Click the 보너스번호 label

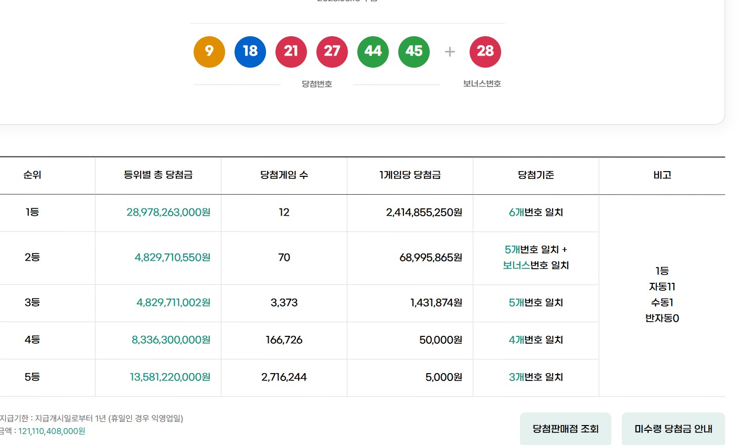coord(482,84)
